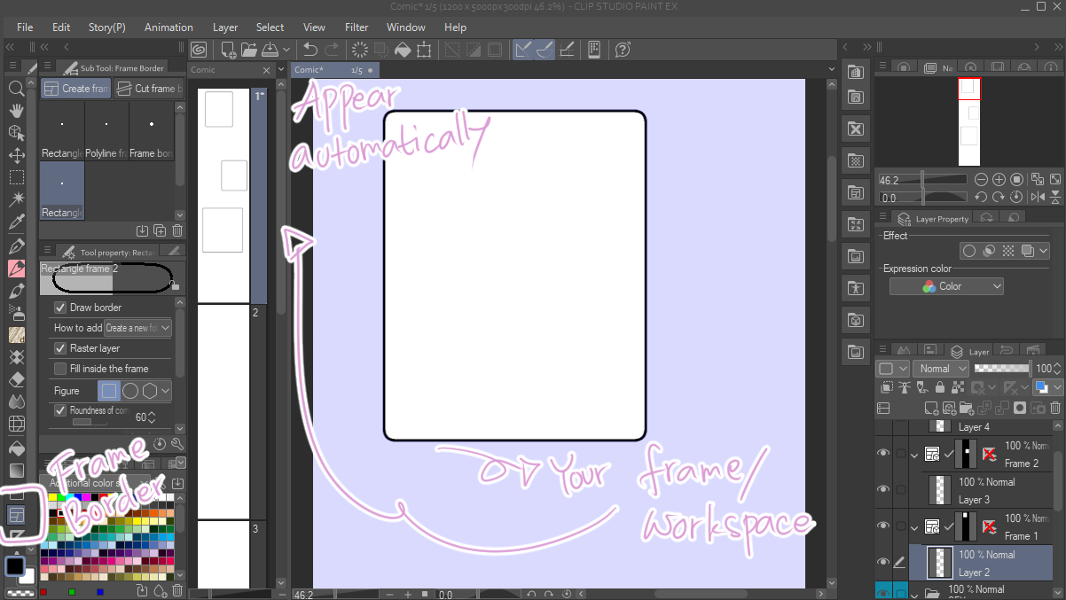Pick the Hand move tool
The width and height of the screenshot is (1066, 600).
tap(16, 111)
